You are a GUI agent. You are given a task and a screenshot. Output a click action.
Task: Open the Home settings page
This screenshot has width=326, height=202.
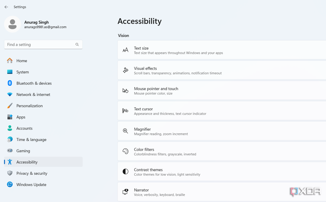22,61
